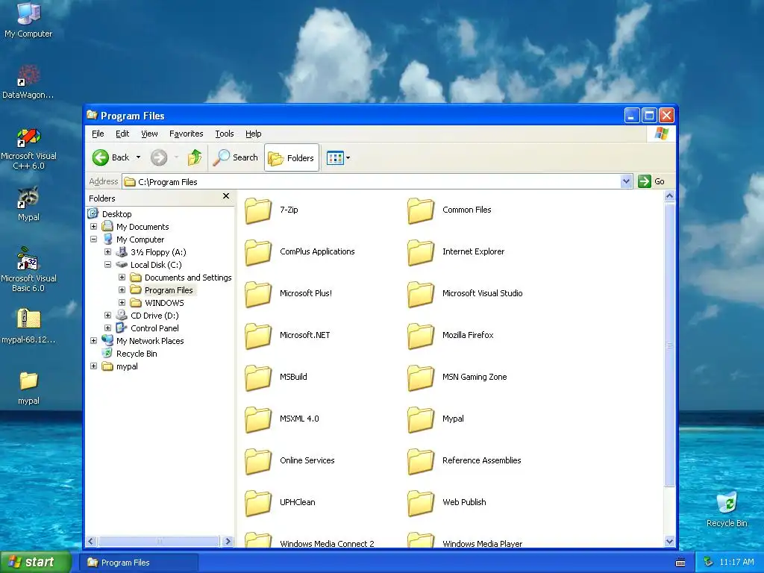Screen dimensions: 764x573
Task: Select the ComPlus Applications folder icon
Action: [257, 252]
